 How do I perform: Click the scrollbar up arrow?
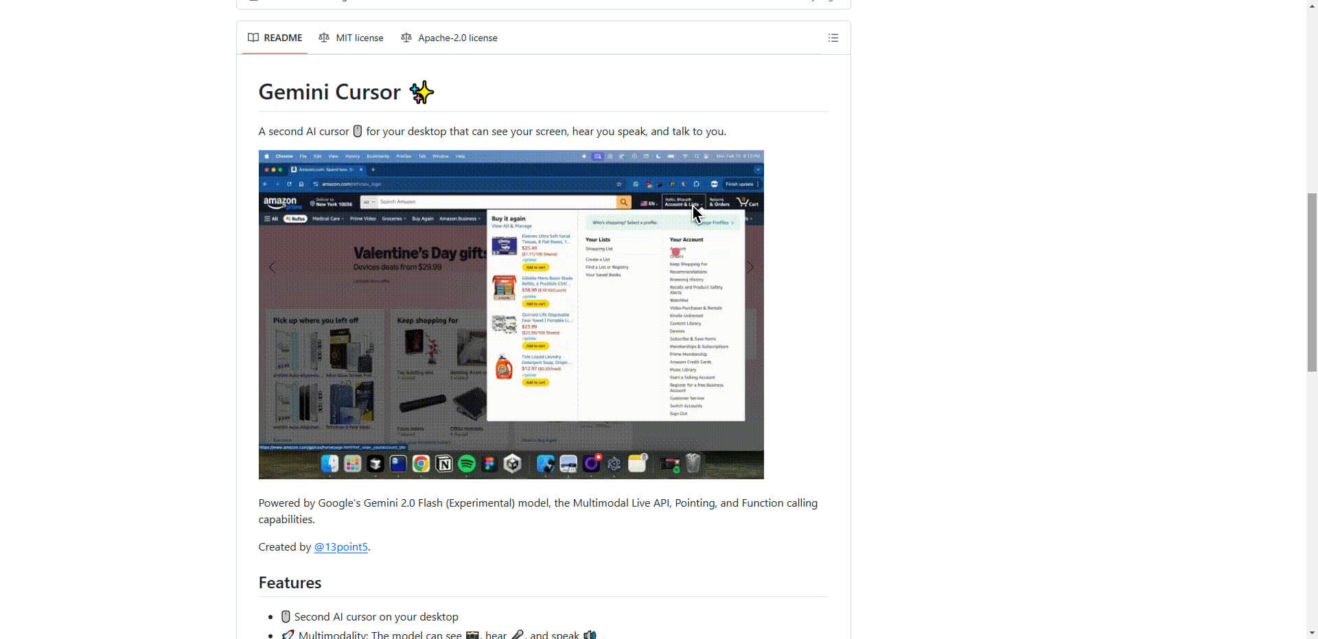pos(1312,5)
